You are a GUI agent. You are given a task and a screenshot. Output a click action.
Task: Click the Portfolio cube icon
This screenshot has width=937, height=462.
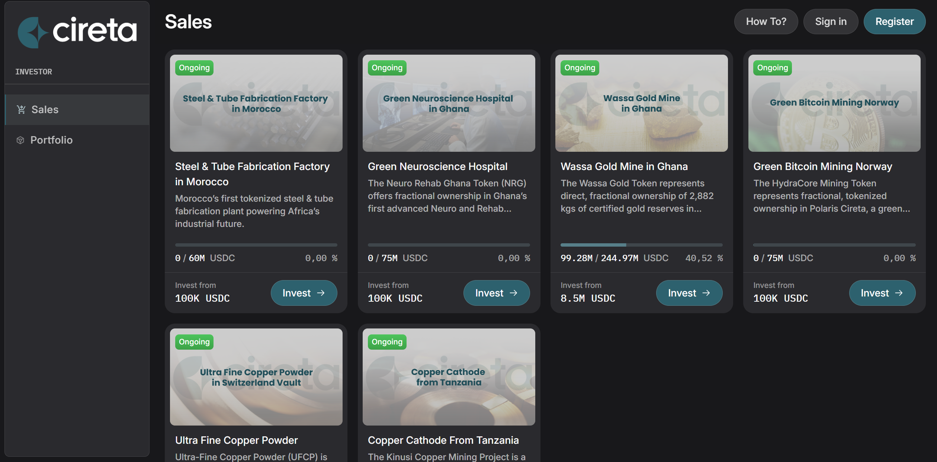tap(20, 140)
